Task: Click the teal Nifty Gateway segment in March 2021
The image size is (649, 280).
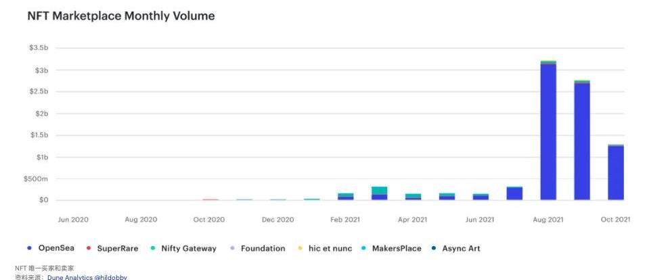Action: click(379, 191)
